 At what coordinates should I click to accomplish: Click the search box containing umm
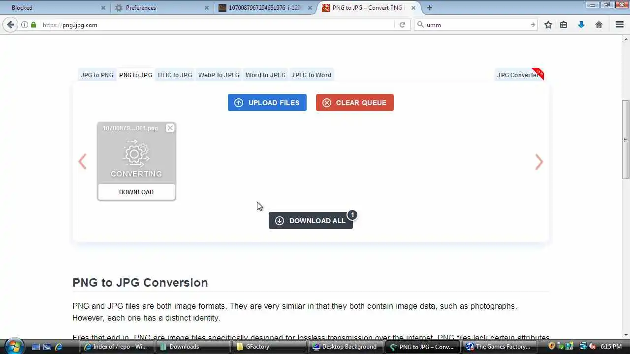pos(476,25)
